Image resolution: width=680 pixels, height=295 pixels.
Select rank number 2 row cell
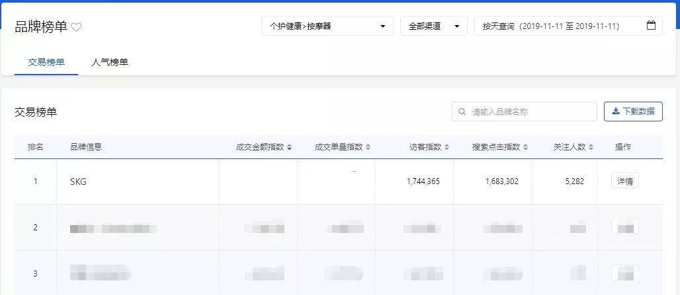(36, 228)
